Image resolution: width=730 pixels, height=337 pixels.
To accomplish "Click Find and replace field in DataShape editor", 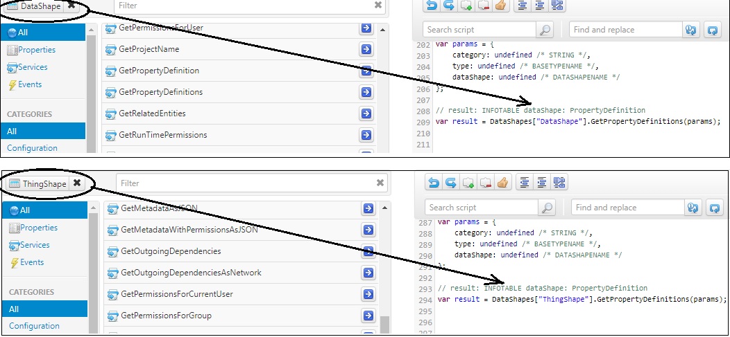I will [625, 29].
